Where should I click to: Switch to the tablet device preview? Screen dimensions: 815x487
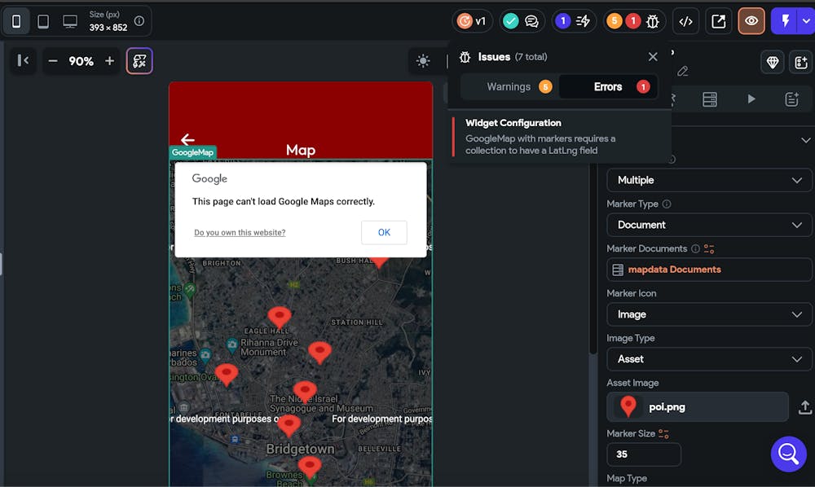[43, 21]
